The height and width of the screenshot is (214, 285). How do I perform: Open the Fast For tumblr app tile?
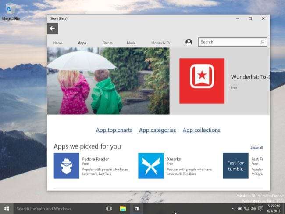point(235,166)
